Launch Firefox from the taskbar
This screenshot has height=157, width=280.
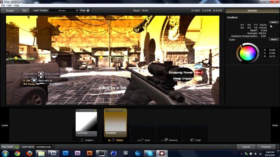[29, 154]
